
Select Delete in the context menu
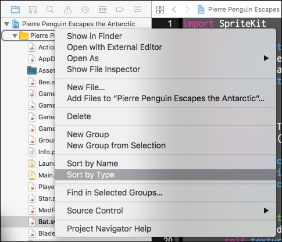pyautogui.click(x=165, y=116)
